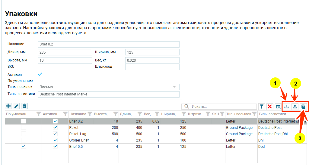Image resolution: width=309 pixels, height=165 pixels.
Task: Click the Название input field with Brief 0.2
Action: (x=109, y=44)
